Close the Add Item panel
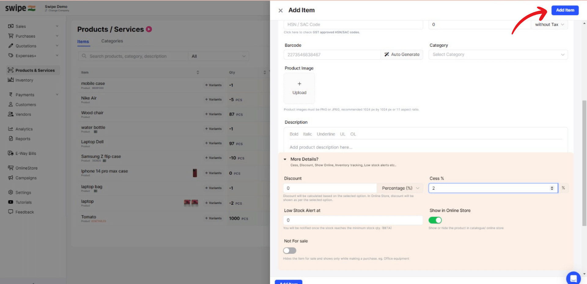 coord(280,10)
